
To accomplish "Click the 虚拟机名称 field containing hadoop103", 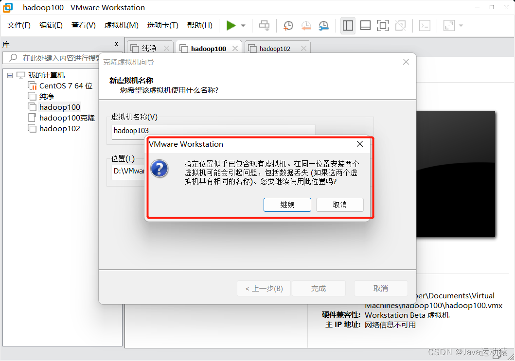I will pyautogui.click(x=213, y=131).
